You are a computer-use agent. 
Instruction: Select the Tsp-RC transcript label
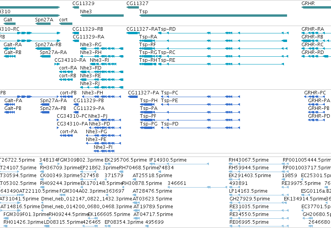[x=167, y=52]
